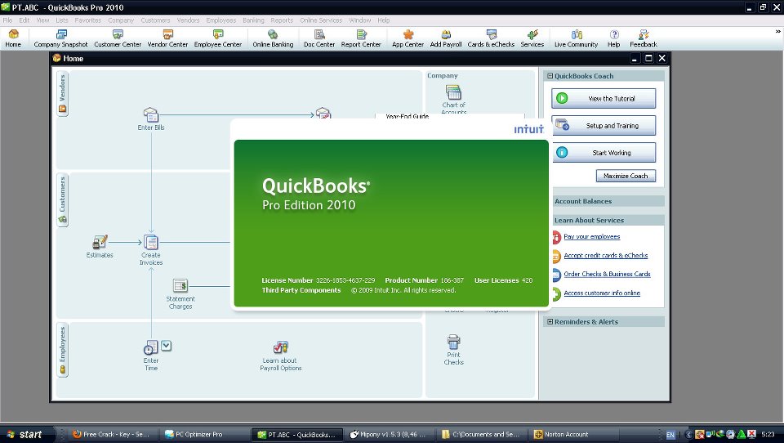784x443 pixels.
Task: Open the Reports menu
Action: [282, 20]
